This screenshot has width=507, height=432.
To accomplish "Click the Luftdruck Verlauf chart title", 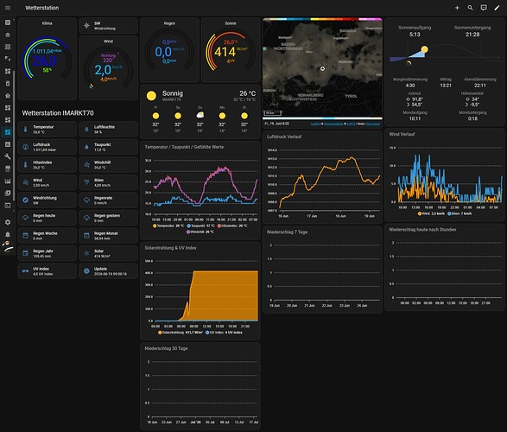I will [x=284, y=137].
